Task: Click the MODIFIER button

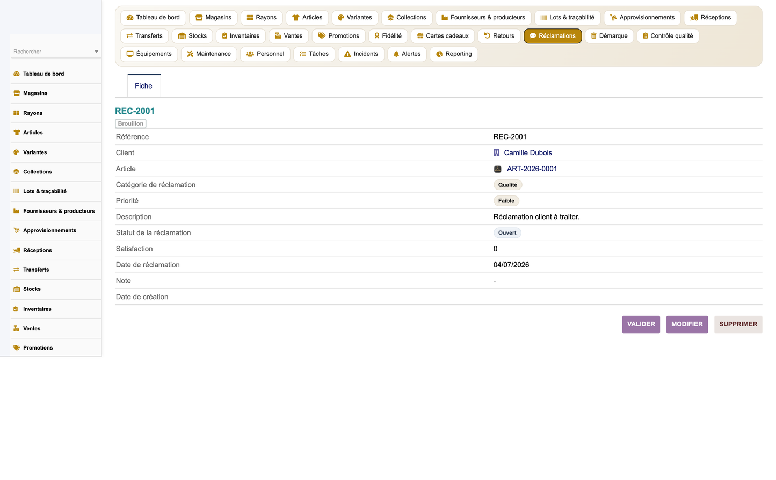Action: [687, 324]
